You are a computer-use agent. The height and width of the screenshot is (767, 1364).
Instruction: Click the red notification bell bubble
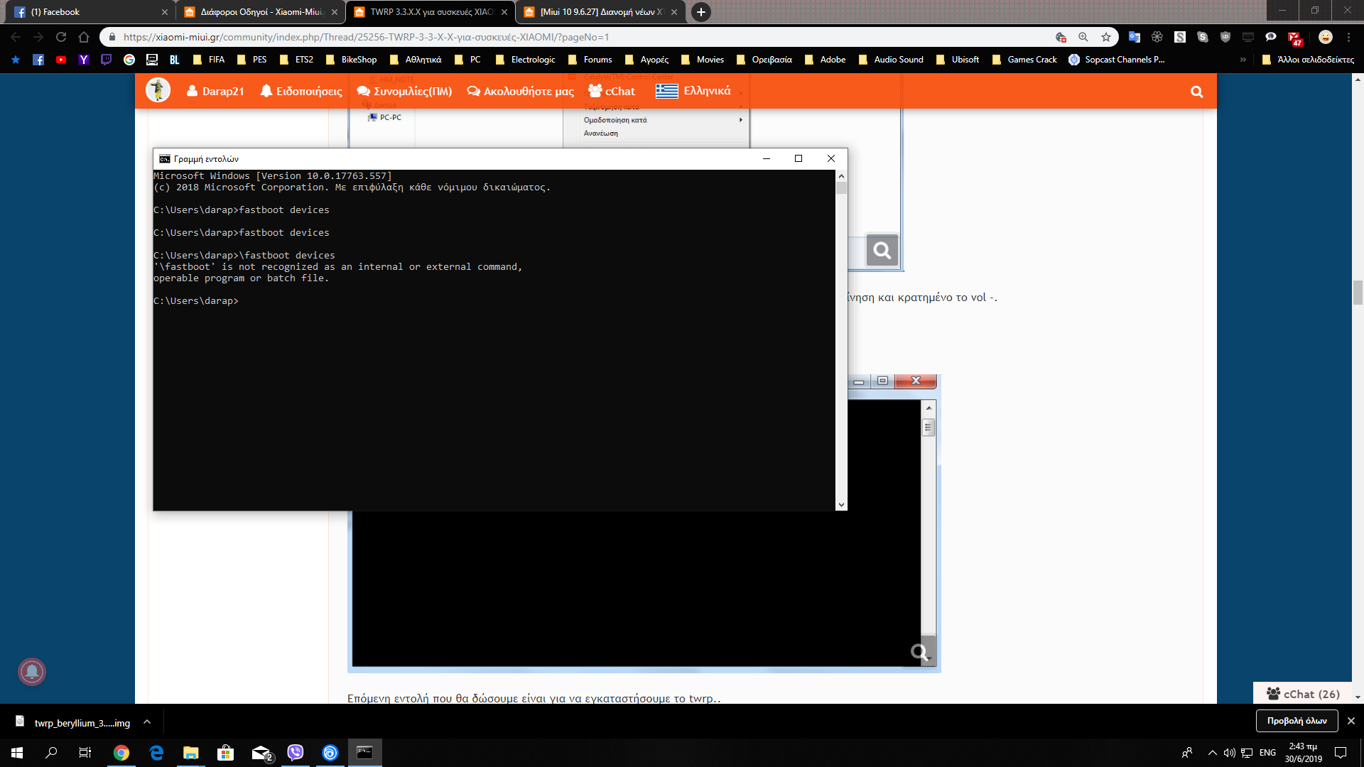pos(32,671)
